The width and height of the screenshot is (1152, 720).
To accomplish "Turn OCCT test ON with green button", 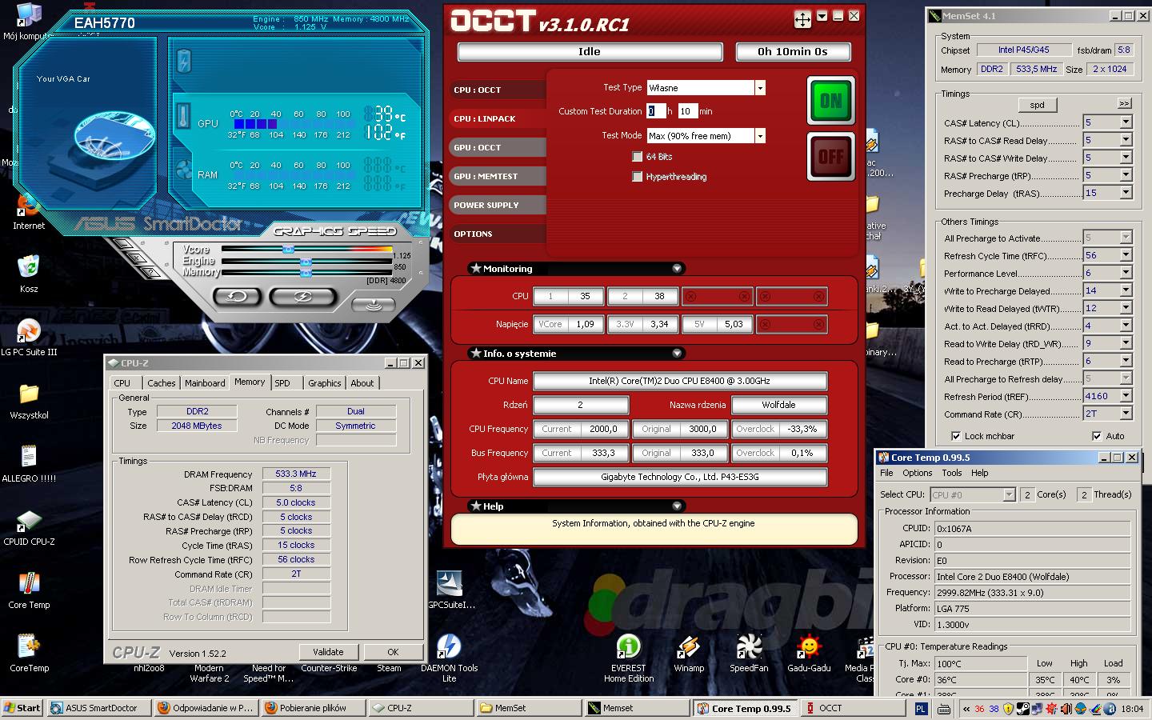I will point(831,101).
